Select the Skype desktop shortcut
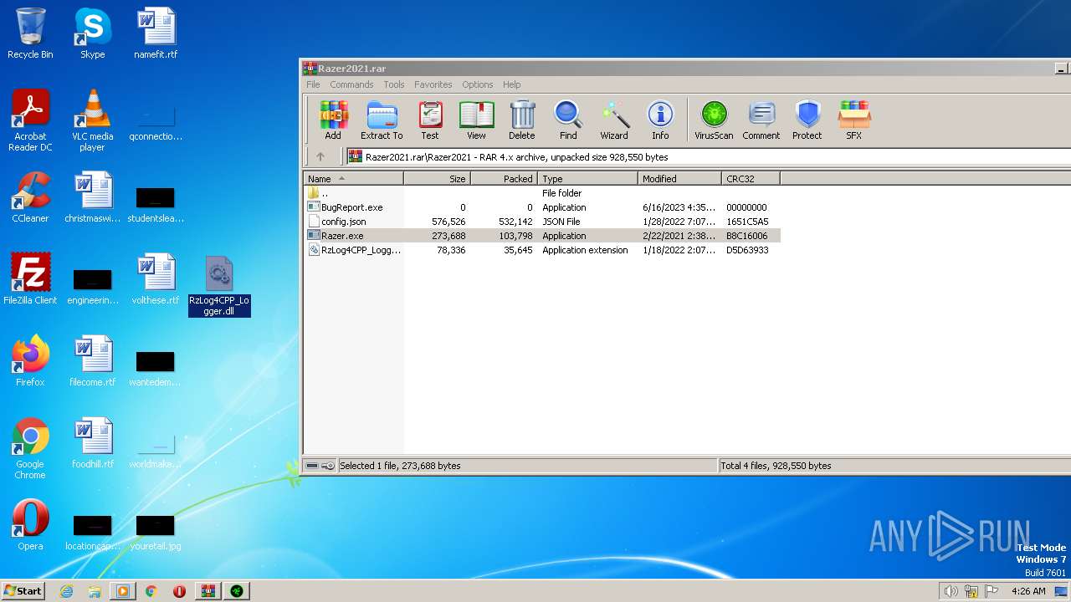This screenshot has width=1071, height=602. tap(92, 33)
